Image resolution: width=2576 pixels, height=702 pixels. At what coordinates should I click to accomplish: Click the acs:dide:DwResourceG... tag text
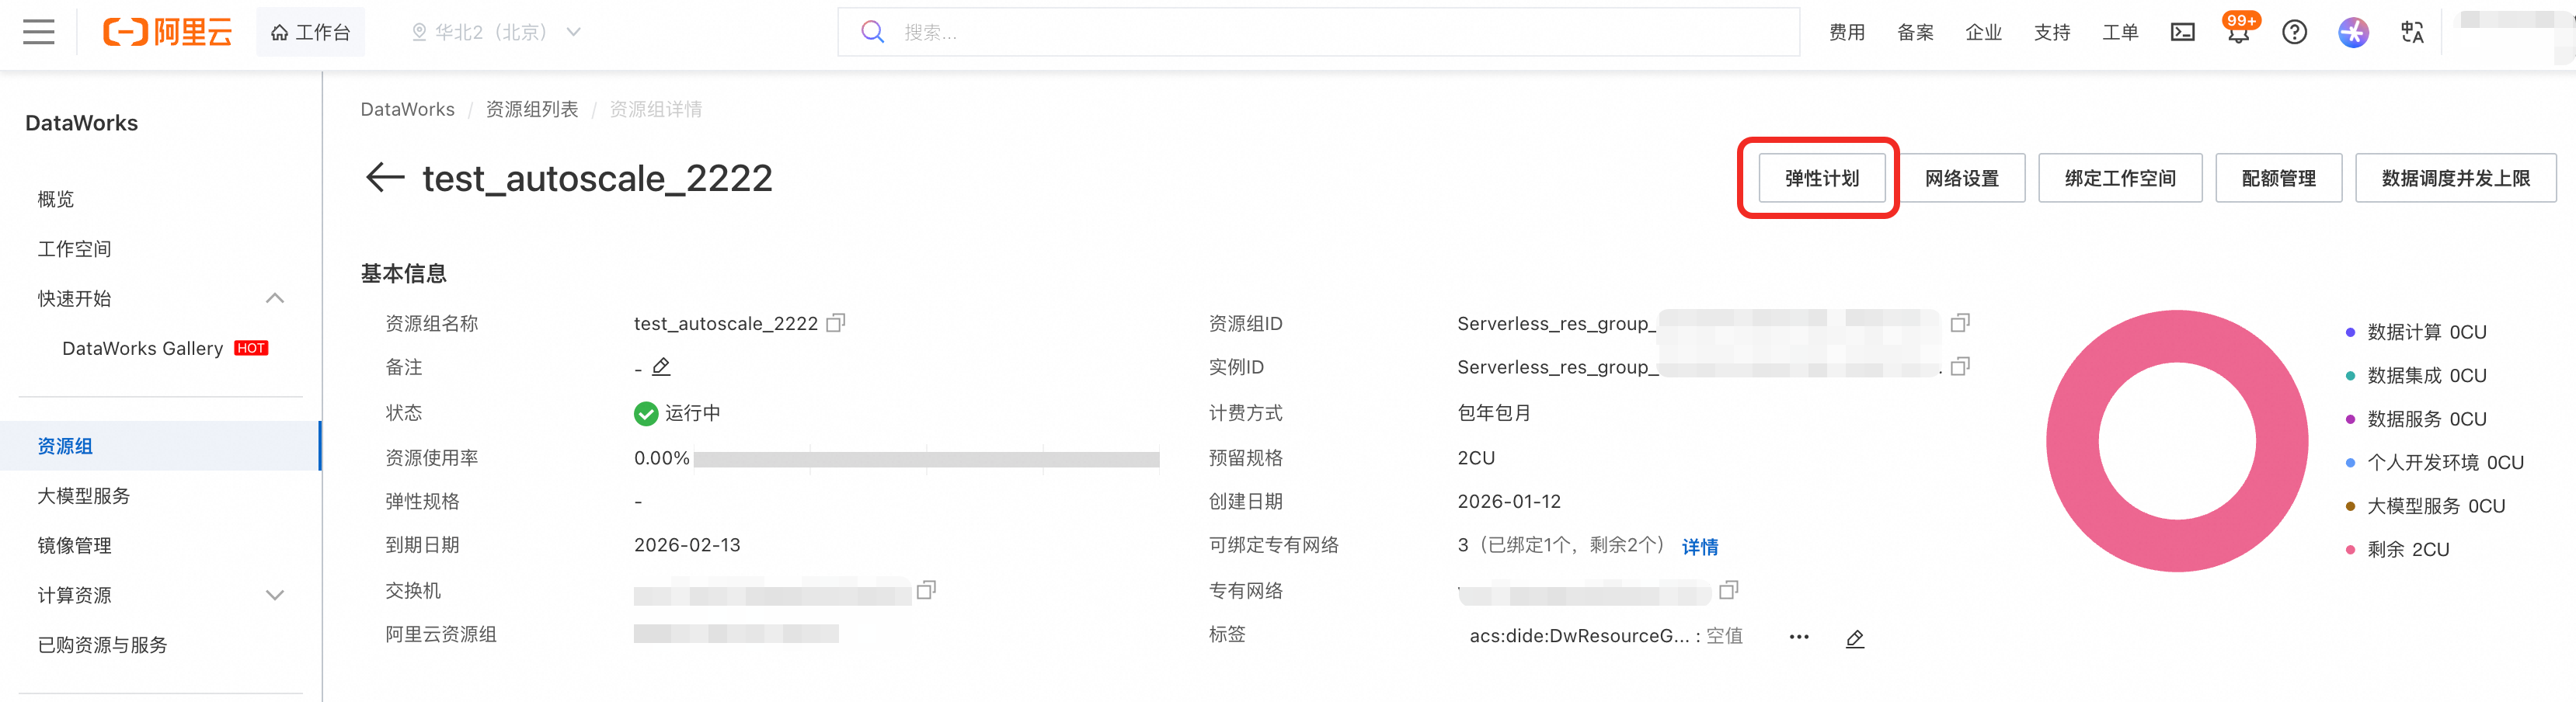point(1579,636)
